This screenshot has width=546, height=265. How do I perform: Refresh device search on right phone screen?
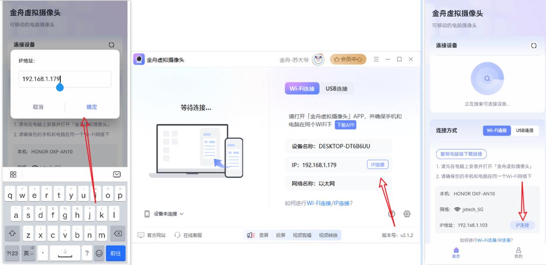pyautogui.click(x=534, y=45)
